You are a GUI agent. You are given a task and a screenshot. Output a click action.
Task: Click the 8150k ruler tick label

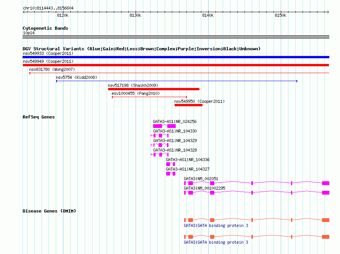pyautogui.click(x=280, y=15)
